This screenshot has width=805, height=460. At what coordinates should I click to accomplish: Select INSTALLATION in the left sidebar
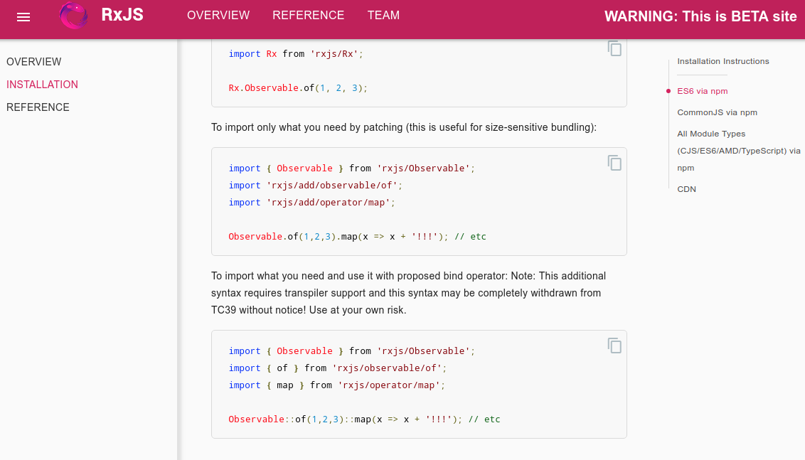42,84
